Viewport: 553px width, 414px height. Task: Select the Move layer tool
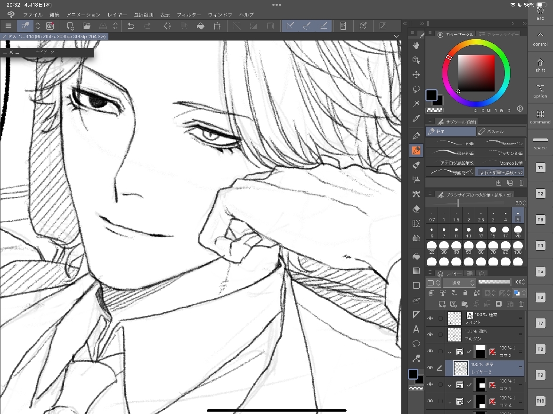coord(416,75)
